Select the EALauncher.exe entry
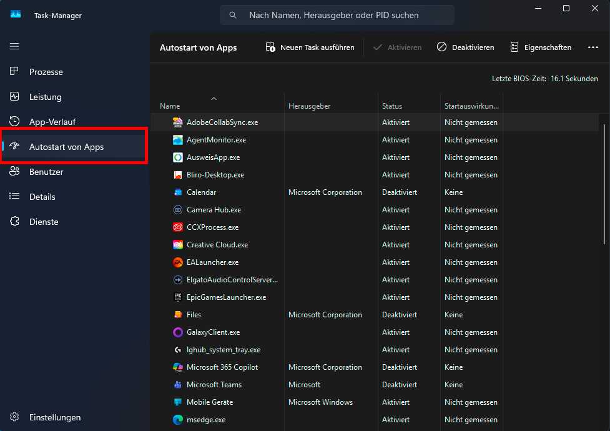 pos(212,262)
